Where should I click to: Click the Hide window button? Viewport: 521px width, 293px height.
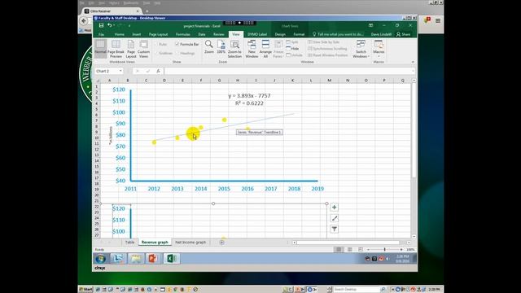click(292, 49)
